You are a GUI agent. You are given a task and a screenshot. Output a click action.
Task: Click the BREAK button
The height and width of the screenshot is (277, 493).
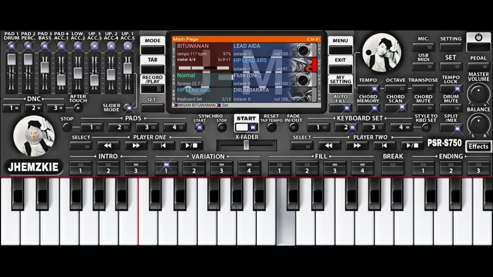click(x=392, y=168)
